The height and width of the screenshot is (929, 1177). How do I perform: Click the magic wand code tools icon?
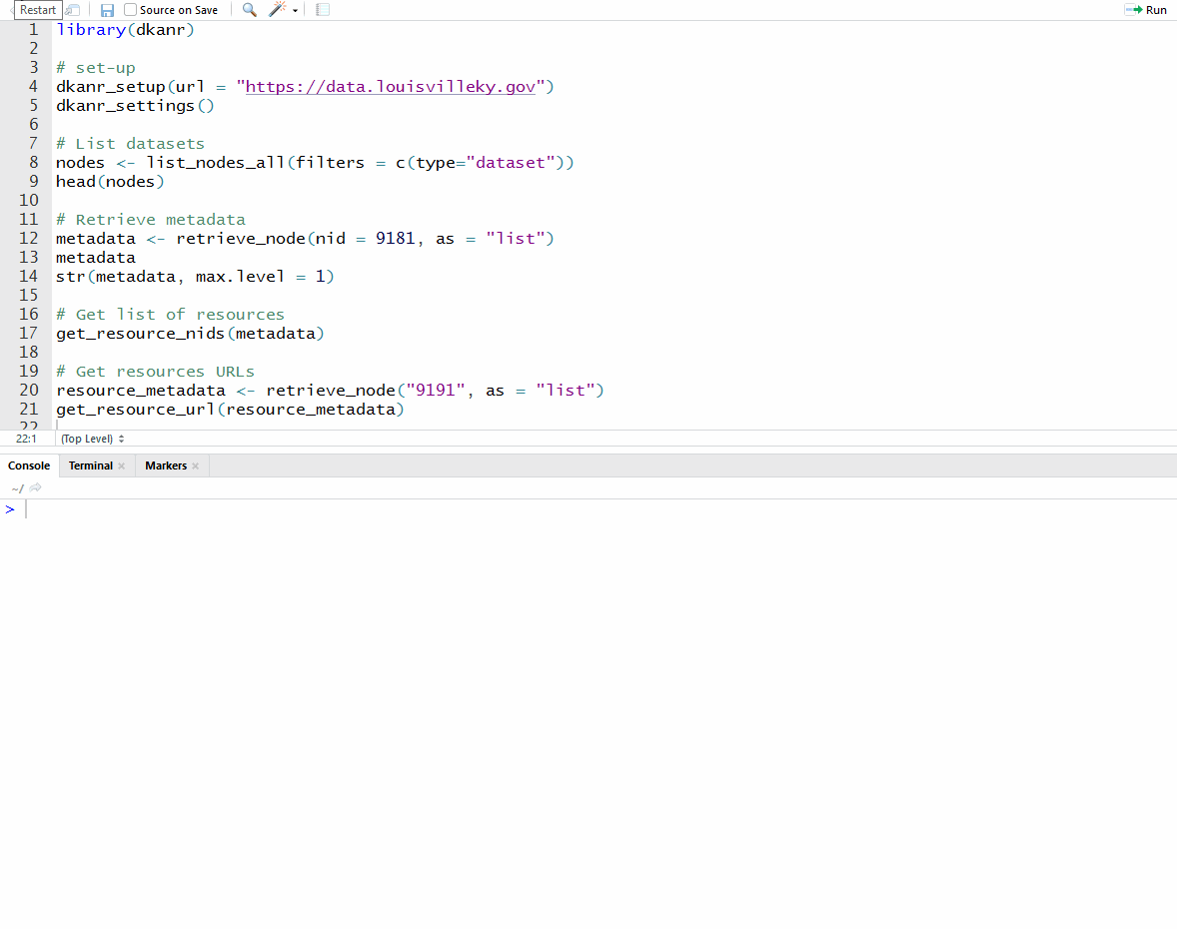[278, 10]
